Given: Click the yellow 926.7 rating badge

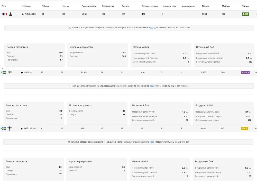Looking at the screenshot, I should click(244, 128).
